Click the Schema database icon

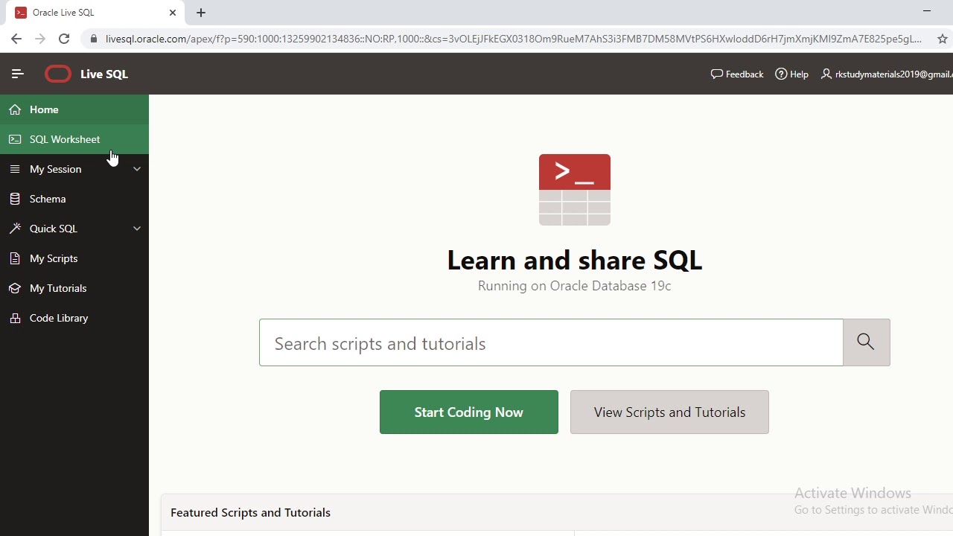pos(15,199)
